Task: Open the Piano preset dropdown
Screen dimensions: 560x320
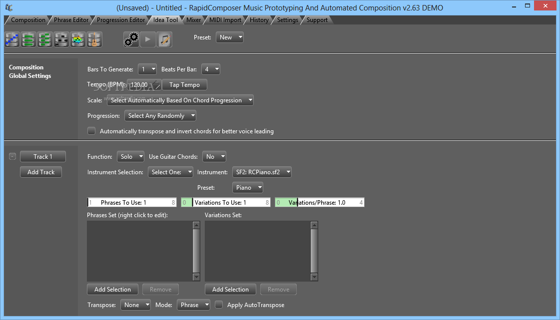Action: (247, 187)
